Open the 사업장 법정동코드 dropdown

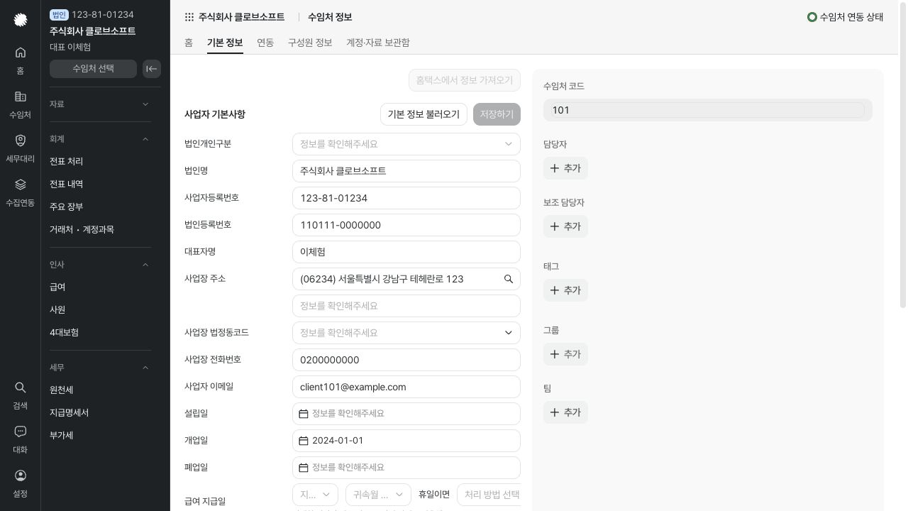406,333
